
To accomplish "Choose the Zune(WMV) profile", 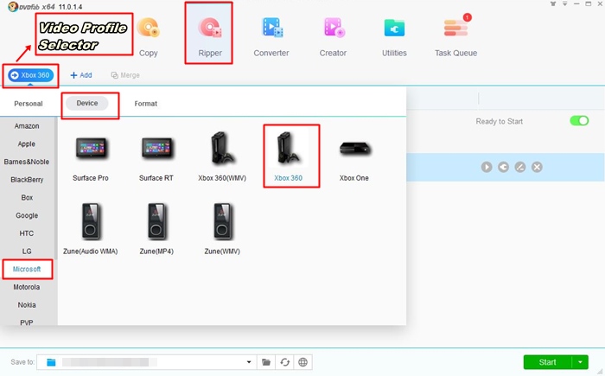I will click(x=222, y=228).
